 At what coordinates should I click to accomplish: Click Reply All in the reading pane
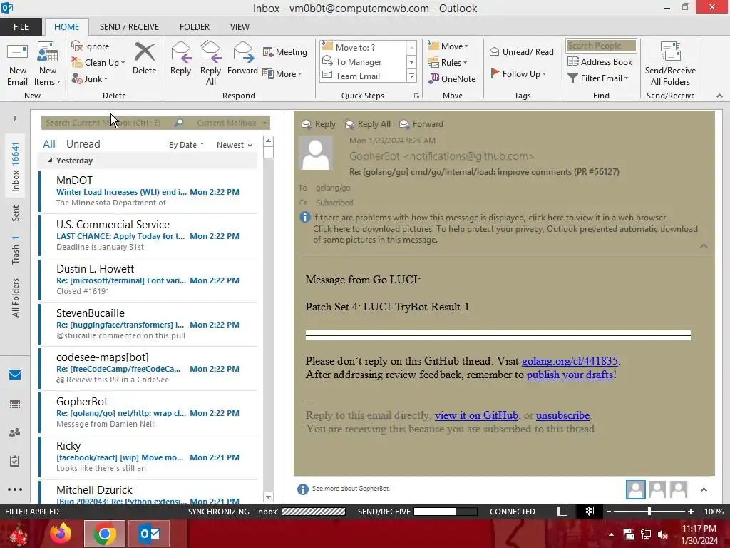coord(367,124)
